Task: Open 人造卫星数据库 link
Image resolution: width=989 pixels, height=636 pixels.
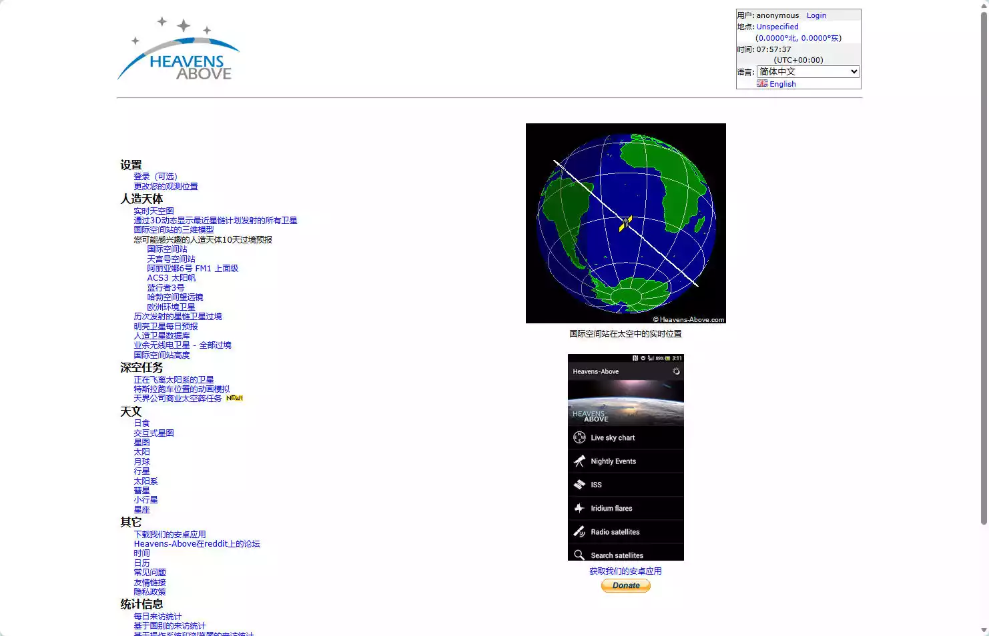Action: click(x=161, y=336)
